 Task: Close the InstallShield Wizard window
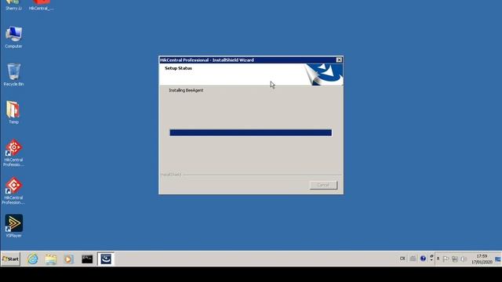click(x=339, y=60)
